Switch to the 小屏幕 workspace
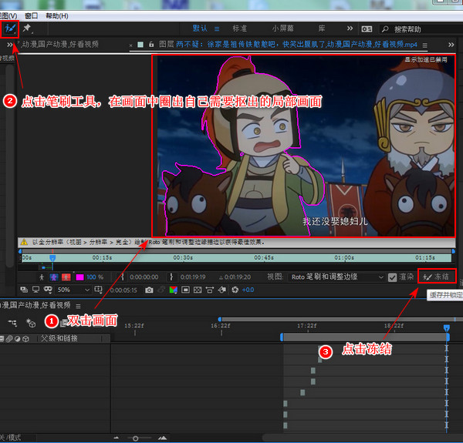Image resolution: width=463 pixels, height=443 pixels. point(282,29)
